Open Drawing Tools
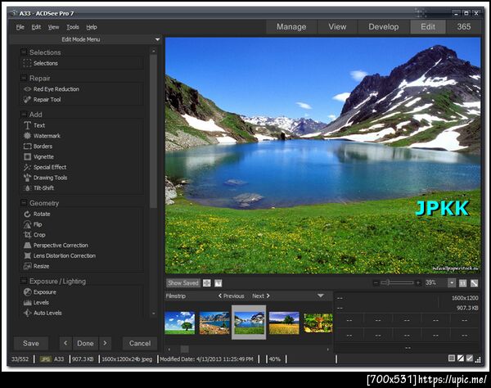 tap(45, 178)
